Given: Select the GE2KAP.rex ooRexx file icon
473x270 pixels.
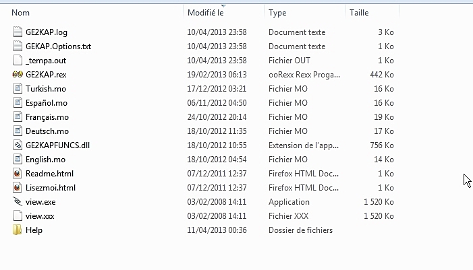Looking at the screenshot, I should pos(18,74).
